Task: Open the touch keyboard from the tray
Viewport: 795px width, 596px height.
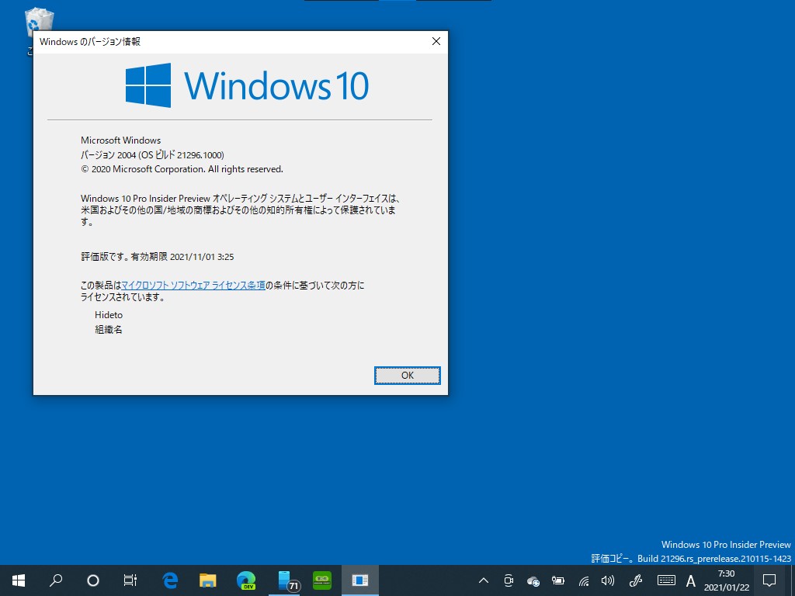Action: (666, 580)
